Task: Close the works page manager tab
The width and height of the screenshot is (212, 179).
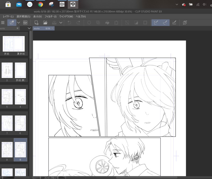Action: [17, 28]
